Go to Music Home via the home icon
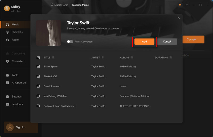This screenshot has height=137, width=213. [x=52, y=5]
